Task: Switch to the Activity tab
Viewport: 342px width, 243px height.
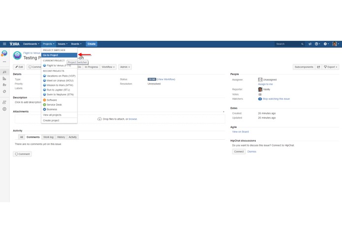Action: [73, 137]
